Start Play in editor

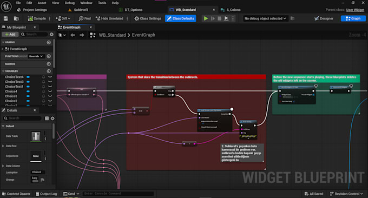point(206,18)
